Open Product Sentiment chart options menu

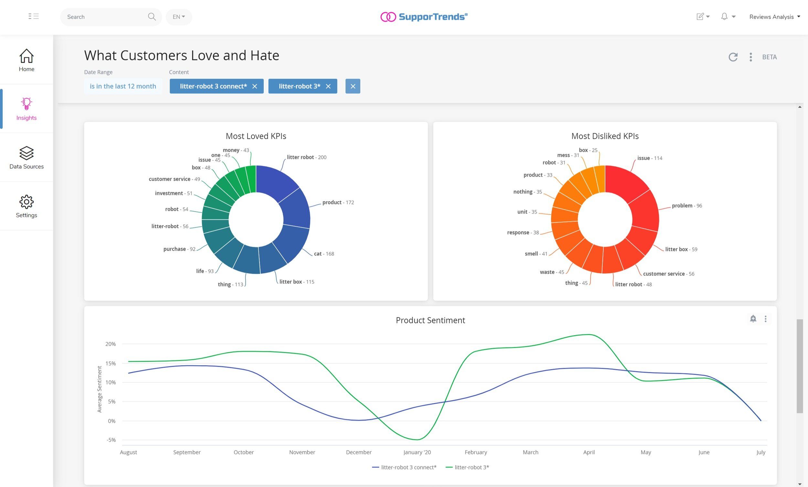(x=765, y=319)
